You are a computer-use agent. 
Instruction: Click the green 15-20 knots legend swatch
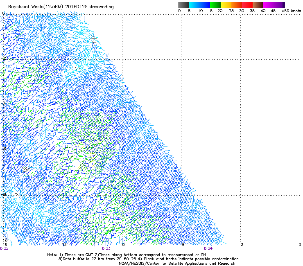[x=215, y=5]
